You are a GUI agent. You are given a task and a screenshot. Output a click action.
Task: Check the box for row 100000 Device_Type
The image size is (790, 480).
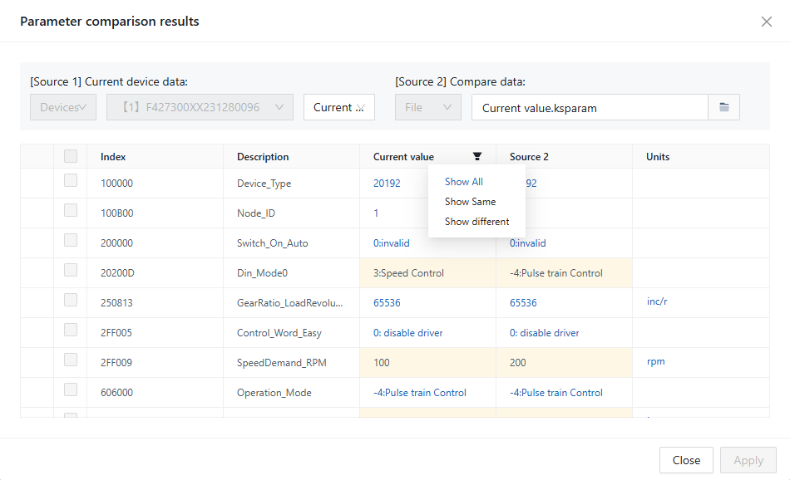(71, 180)
